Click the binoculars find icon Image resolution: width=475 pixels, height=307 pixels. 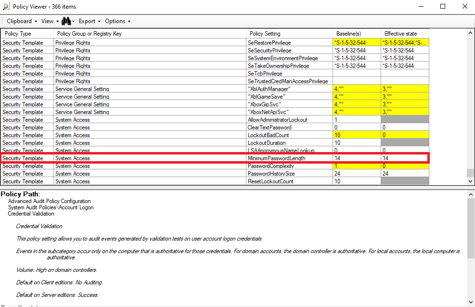[66, 21]
